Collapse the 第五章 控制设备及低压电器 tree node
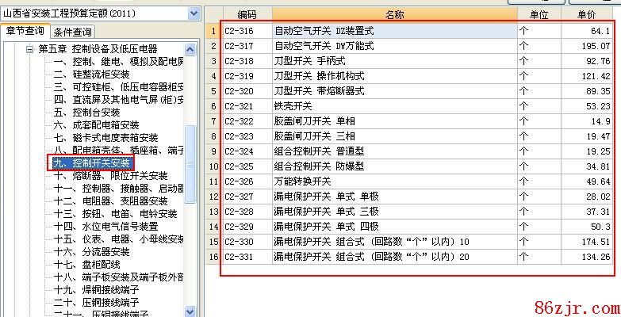Image resolution: width=621 pixels, height=317 pixels. click(29, 49)
